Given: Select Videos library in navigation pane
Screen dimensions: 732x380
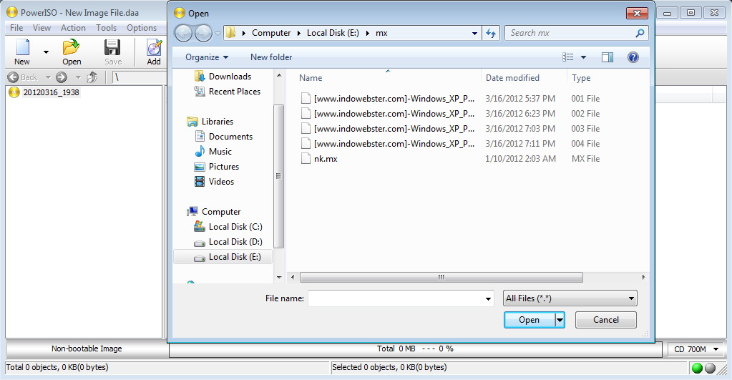Looking at the screenshot, I should (x=214, y=182).
